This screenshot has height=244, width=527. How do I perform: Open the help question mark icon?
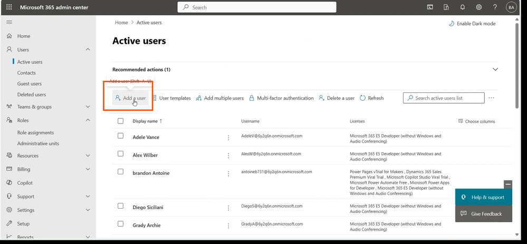(495, 7)
